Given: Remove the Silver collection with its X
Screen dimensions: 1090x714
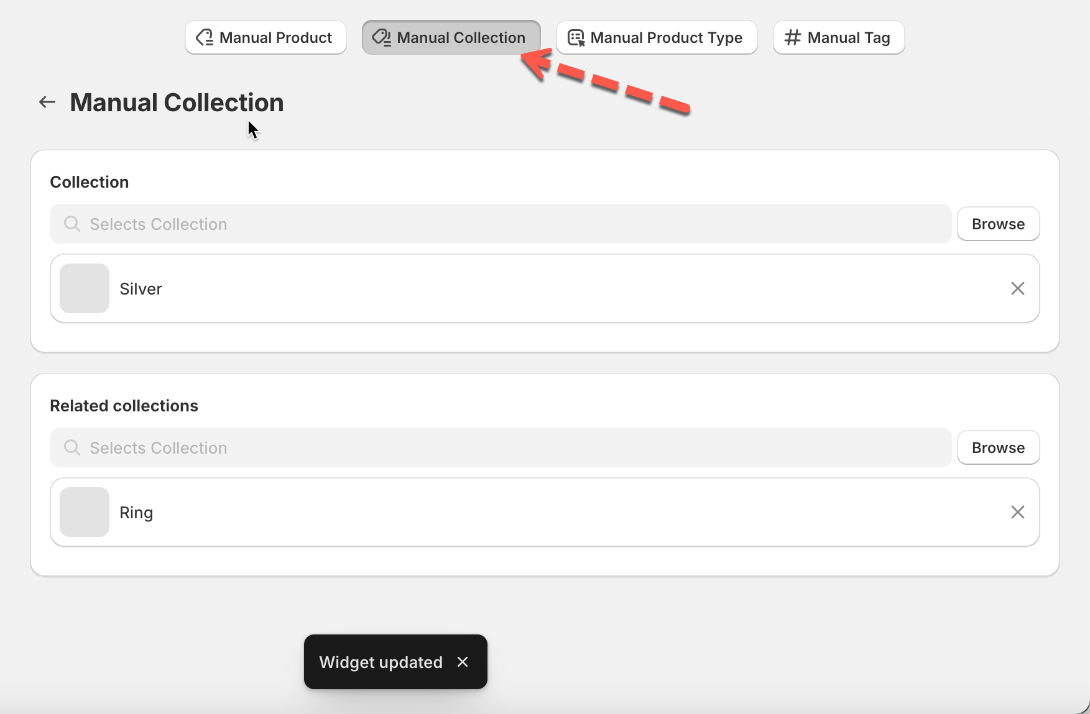Looking at the screenshot, I should click(1017, 288).
